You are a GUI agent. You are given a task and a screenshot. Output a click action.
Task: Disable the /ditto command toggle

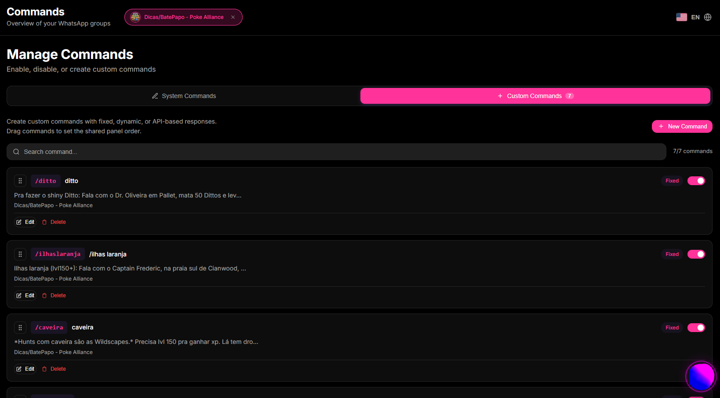[x=696, y=181]
